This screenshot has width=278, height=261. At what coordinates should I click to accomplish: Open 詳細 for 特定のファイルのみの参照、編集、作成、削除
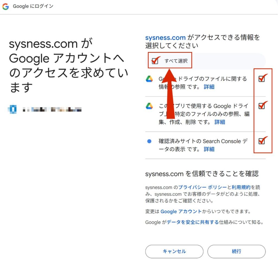coord(220,122)
